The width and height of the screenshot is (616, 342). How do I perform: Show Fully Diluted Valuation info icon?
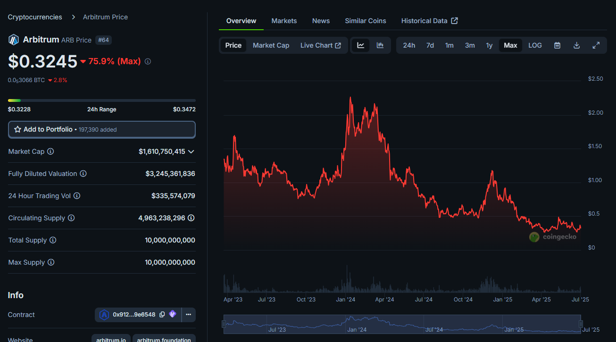pos(83,174)
